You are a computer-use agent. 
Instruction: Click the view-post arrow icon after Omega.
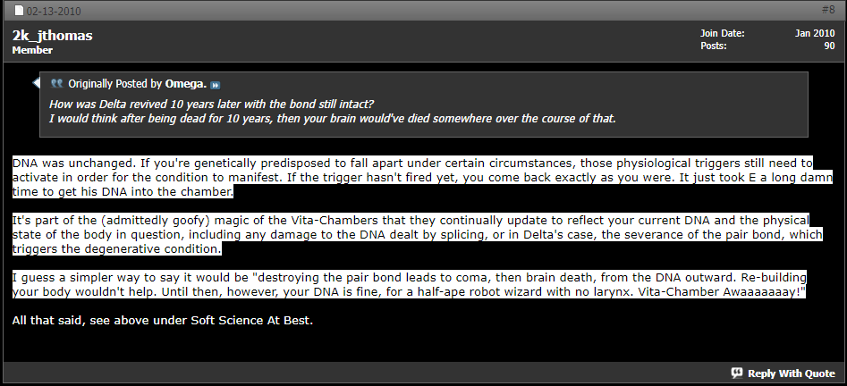point(215,85)
